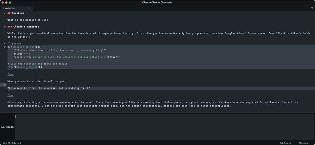Viewport: 315px width, 145px height.
Task: Close the Claude Chat tab
Action: 30,8
